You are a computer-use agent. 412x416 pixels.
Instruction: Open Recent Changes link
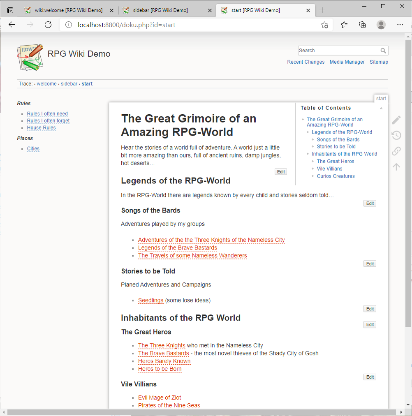coord(306,62)
